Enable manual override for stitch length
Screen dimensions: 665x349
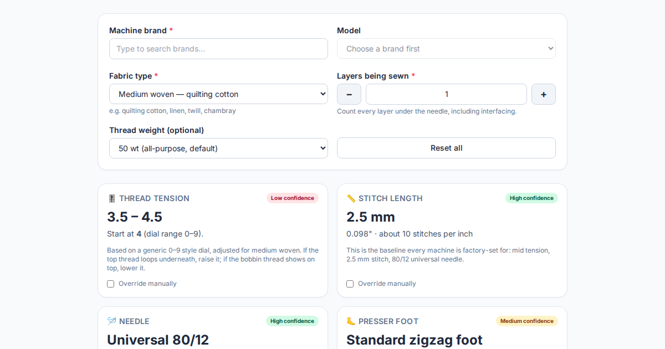tap(350, 284)
